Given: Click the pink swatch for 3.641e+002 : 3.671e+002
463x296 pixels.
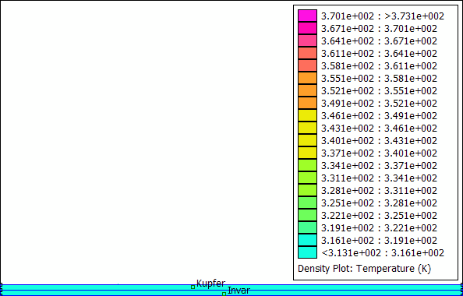Looking at the screenshot, I should tap(307, 41).
